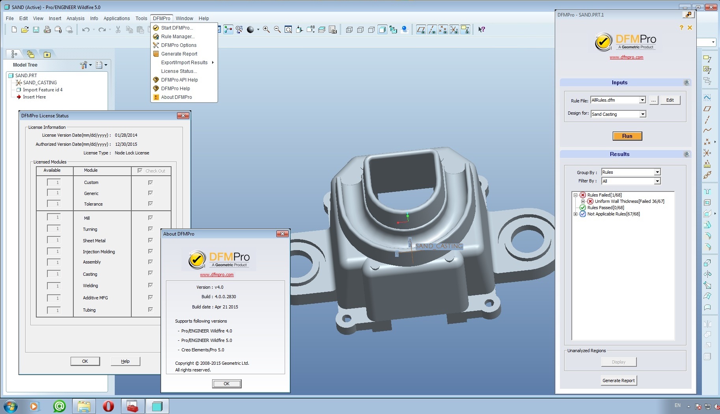Collapse the Inputs section
This screenshot has width=720, height=414.
pyautogui.click(x=686, y=83)
